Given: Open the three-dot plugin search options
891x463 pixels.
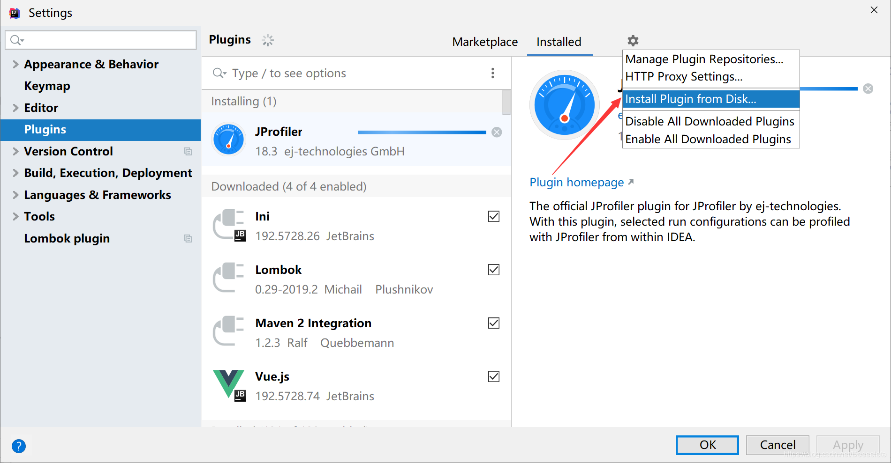Looking at the screenshot, I should click(492, 73).
